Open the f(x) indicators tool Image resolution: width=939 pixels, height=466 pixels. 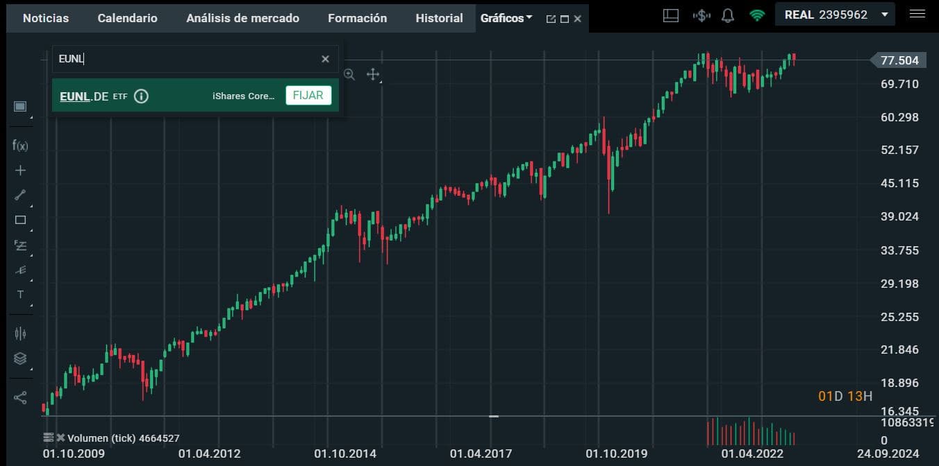[20, 146]
